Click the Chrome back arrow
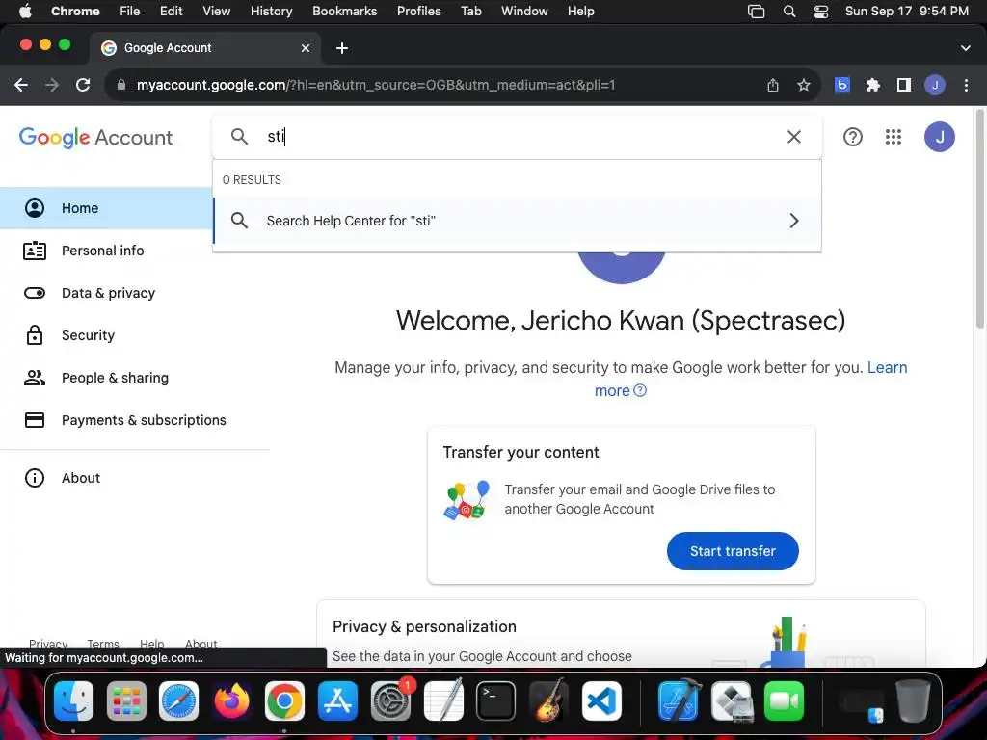 click(x=21, y=85)
